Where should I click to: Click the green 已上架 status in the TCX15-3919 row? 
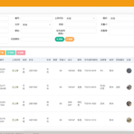pos(15,87)
